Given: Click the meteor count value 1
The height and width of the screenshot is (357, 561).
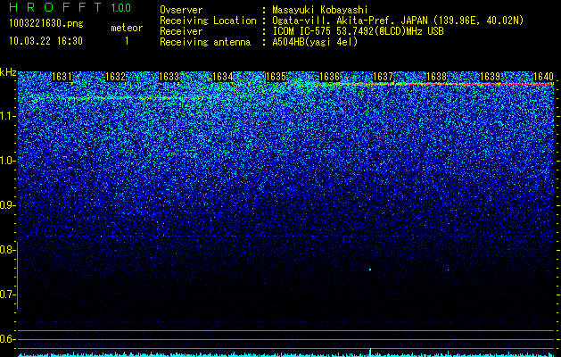Looking at the screenshot, I should 127,41.
